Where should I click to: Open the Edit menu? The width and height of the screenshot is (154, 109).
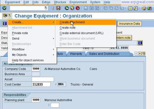click(x=26, y=2)
